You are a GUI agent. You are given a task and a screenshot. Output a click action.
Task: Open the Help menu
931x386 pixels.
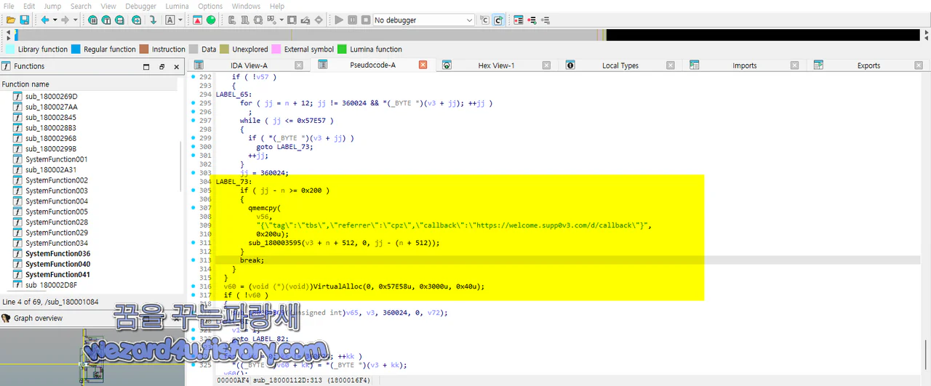coord(276,6)
